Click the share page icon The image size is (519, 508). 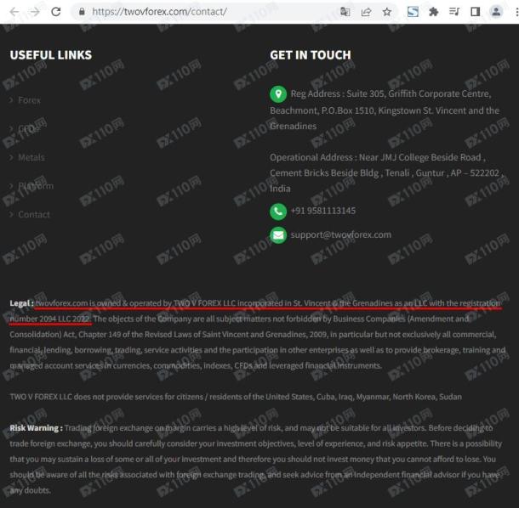pyautogui.click(x=366, y=12)
